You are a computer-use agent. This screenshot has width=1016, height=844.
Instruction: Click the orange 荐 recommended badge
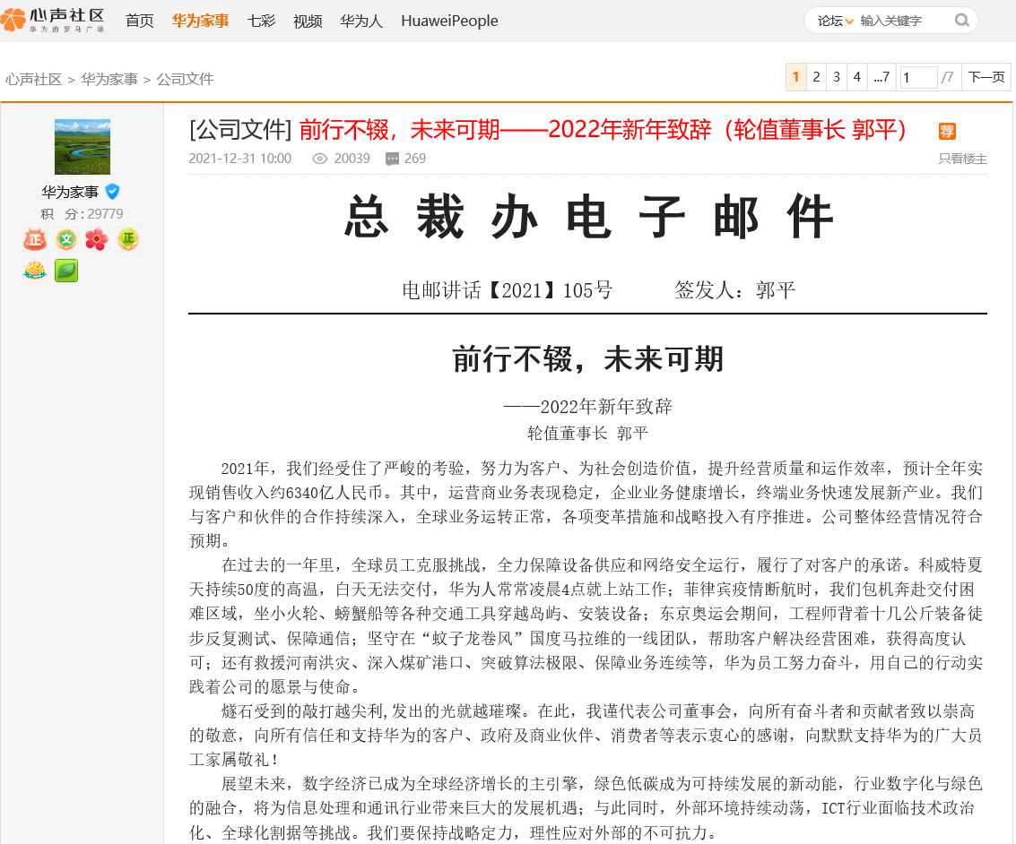point(947,132)
